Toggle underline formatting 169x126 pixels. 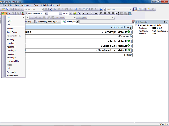[x=92, y=13]
